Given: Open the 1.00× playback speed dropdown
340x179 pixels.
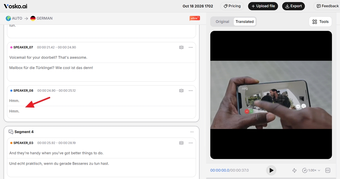Looking at the screenshot, I should coord(311,170).
